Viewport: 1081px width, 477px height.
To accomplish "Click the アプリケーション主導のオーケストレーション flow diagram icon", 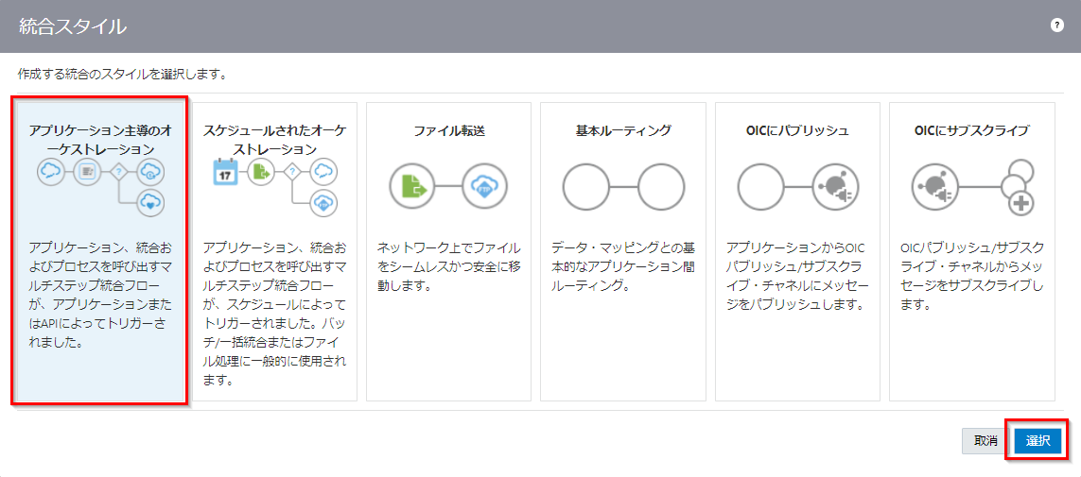I will 101,184.
